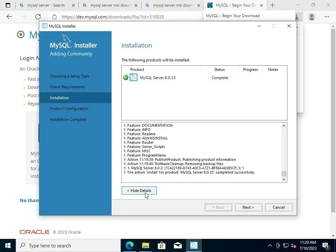Click the taskbar clock and date
This screenshot has height=252, width=336.
pyautogui.click(x=308, y=245)
